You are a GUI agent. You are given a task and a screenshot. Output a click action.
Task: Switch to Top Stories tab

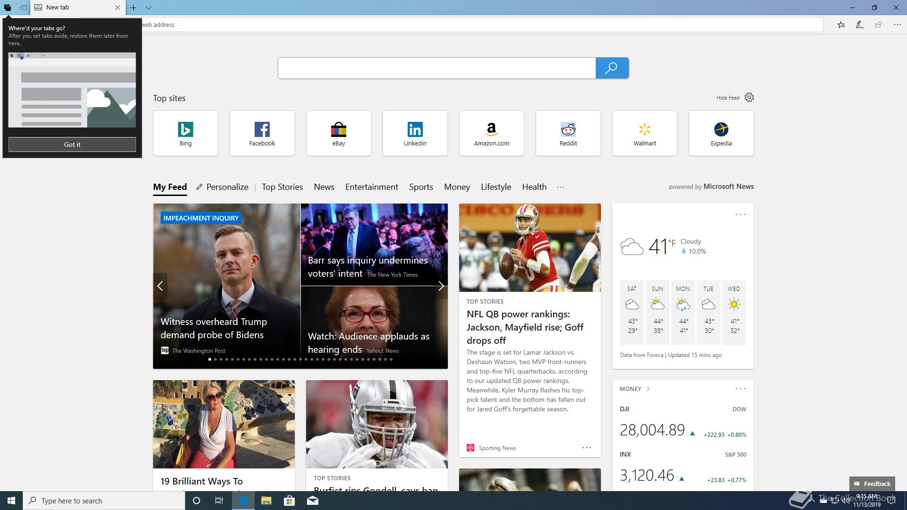point(282,187)
